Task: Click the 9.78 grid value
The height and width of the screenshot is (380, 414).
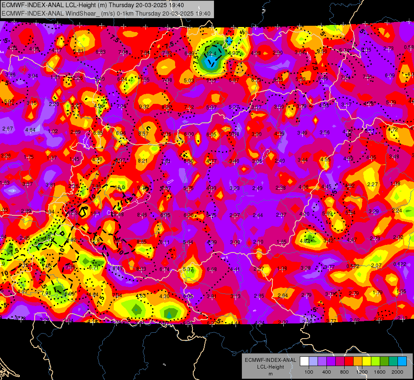Action: [x=143, y=188]
